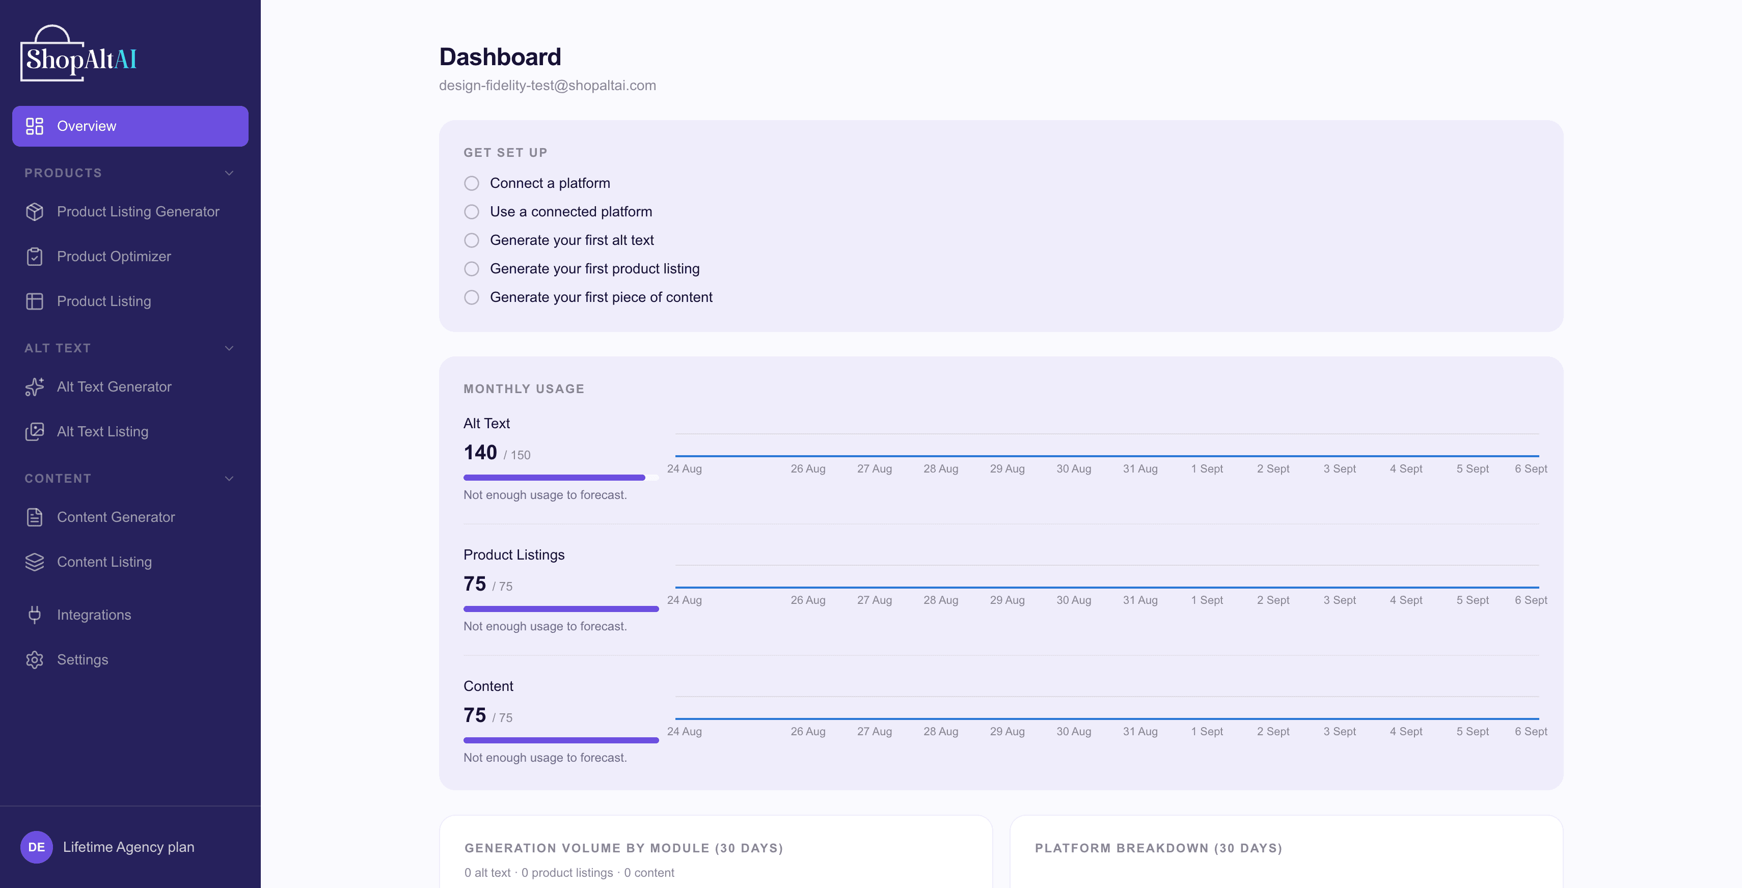Screen dimensions: 1742x888
Task: Open Content Listing page
Action: coord(130,562)
